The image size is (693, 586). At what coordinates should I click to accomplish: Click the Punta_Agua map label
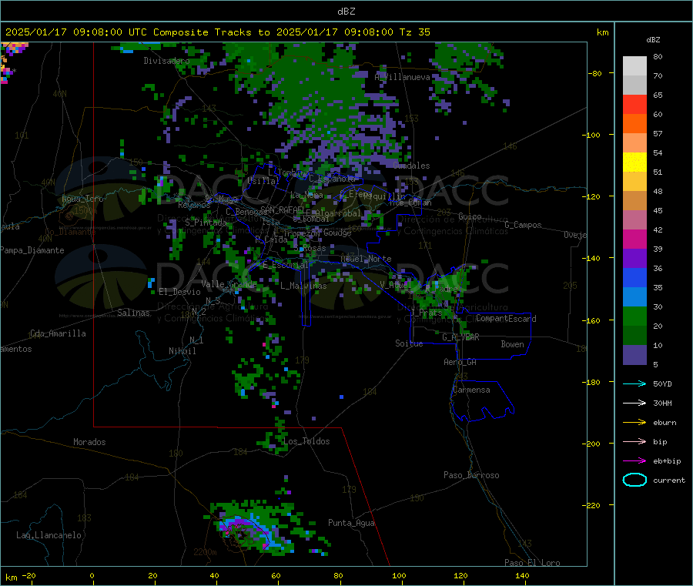coord(351,523)
